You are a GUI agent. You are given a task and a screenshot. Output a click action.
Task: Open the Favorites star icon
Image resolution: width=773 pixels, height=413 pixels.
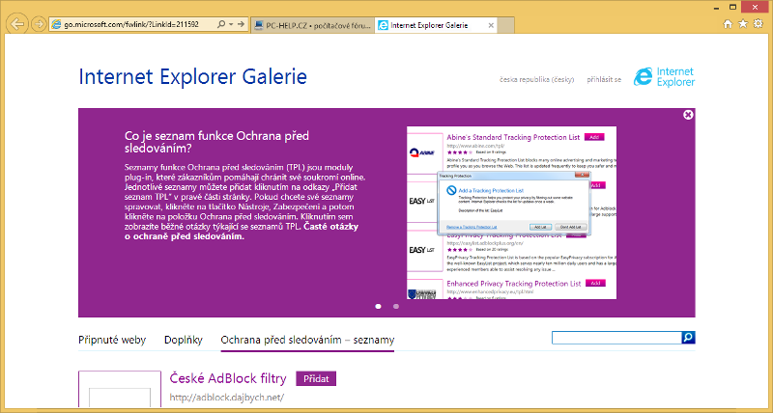(x=744, y=22)
